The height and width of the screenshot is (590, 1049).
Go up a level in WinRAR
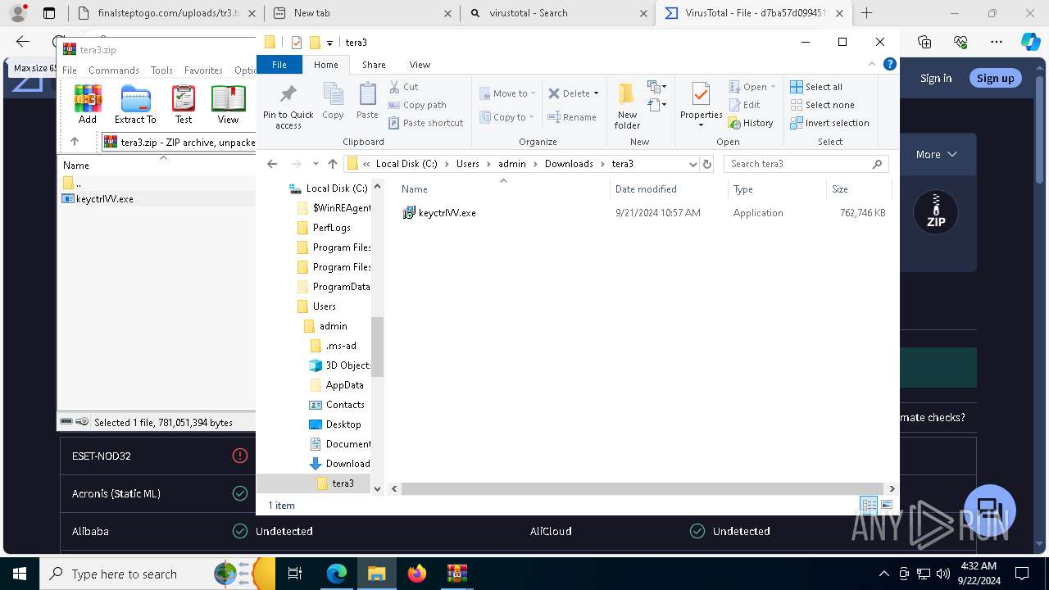[75, 142]
